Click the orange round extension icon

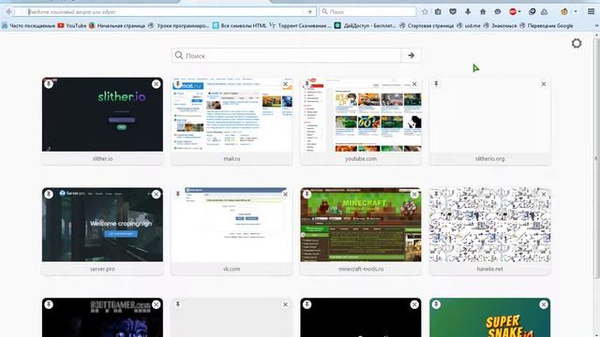tap(564, 12)
